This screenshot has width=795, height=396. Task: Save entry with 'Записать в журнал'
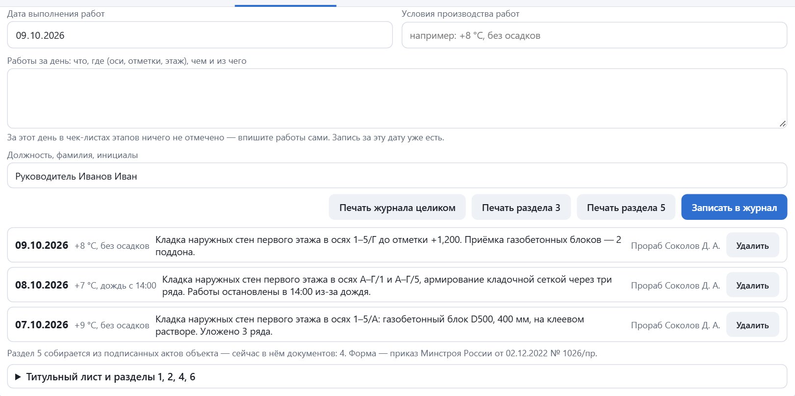[x=734, y=208]
